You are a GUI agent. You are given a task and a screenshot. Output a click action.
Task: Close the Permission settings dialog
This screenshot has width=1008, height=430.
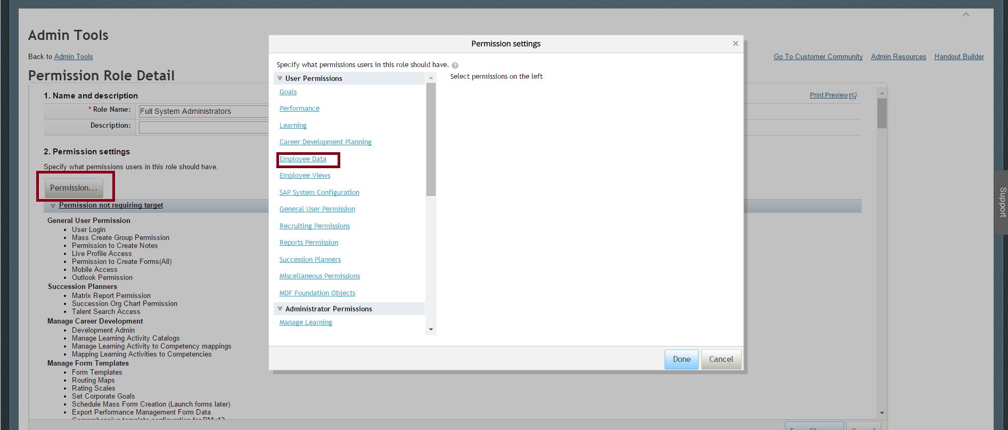pyautogui.click(x=735, y=44)
